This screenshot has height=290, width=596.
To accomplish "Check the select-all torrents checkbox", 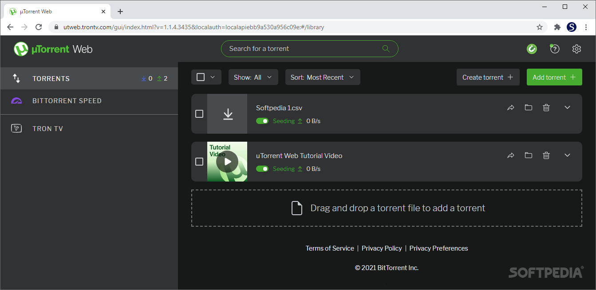I will click(x=201, y=77).
